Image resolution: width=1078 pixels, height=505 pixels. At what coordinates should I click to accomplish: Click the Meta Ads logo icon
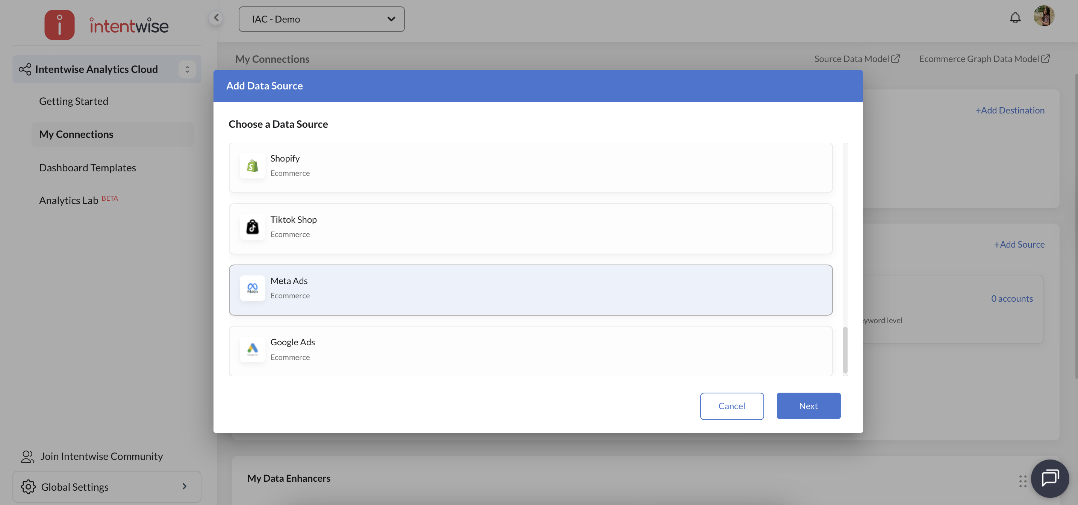pyautogui.click(x=252, y=288)
